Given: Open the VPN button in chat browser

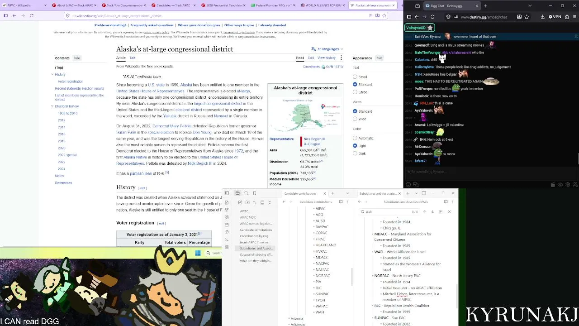Looking at the screenshot, I should tap(555, 17).
